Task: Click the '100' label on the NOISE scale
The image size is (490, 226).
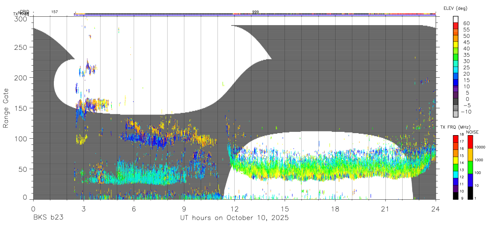Action: 478,173
